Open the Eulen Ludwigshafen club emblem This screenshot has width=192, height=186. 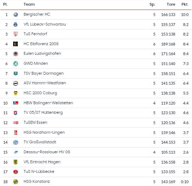tap(16, 54)
